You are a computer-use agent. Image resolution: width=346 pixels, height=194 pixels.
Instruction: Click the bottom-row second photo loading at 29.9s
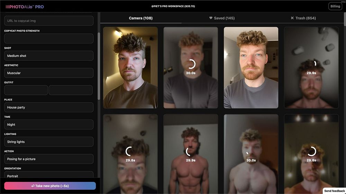click(191, 154)
